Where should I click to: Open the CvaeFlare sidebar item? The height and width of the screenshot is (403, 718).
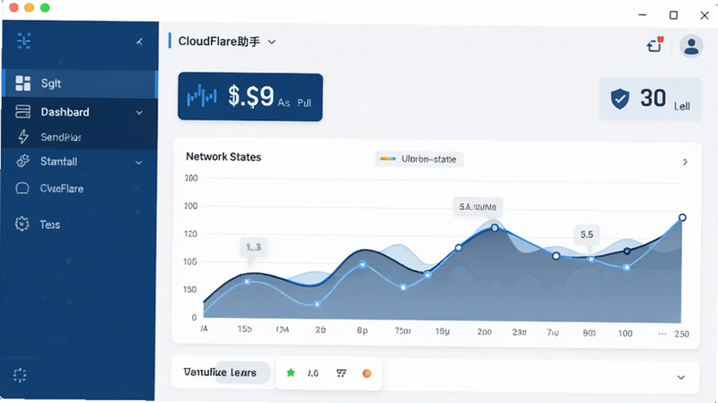click(x=80, y=188)
